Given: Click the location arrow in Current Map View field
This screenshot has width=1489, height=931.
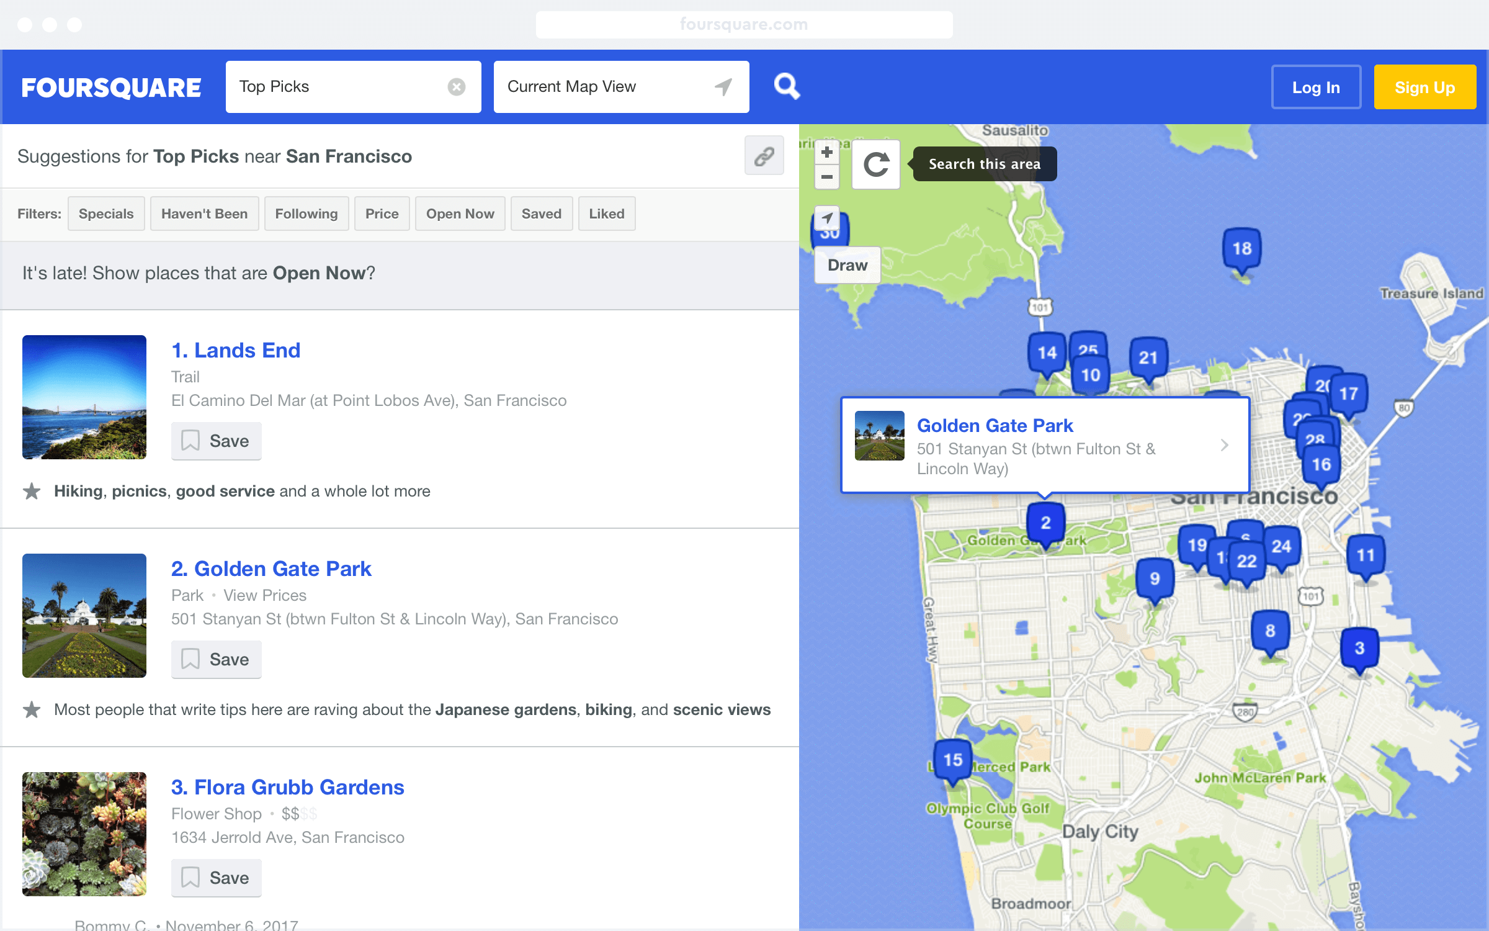Looking at the screenshot, I should coord(723,87).
